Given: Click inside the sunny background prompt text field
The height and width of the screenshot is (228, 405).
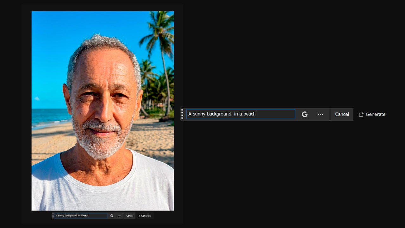Looking at the screenshot, I should (x=240, y=114).
